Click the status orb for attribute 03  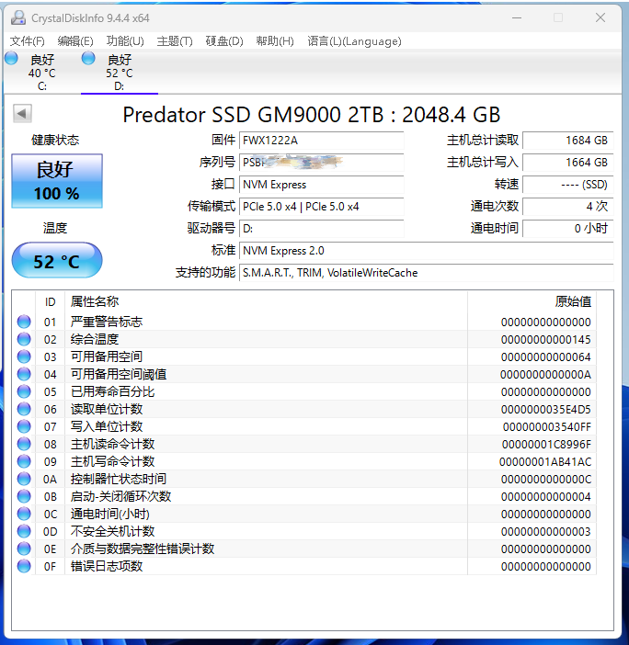coord(24,356)
